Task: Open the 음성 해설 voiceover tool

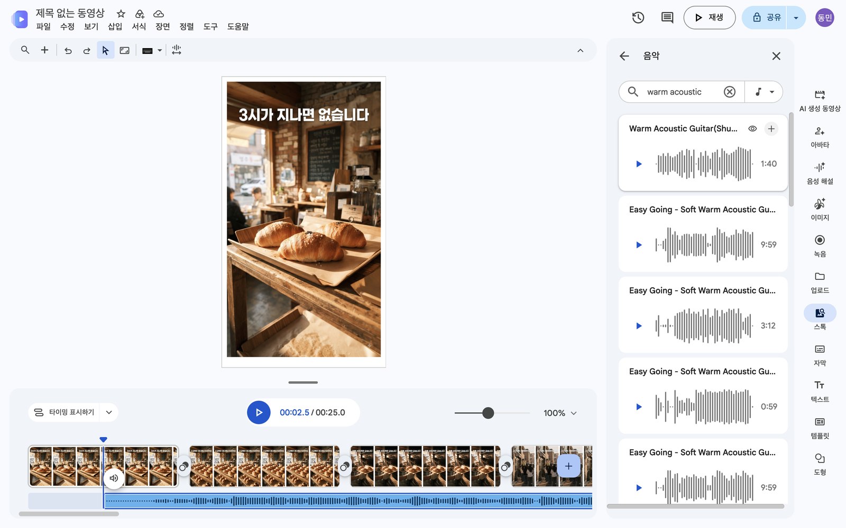Action: (x=820, y=173)
